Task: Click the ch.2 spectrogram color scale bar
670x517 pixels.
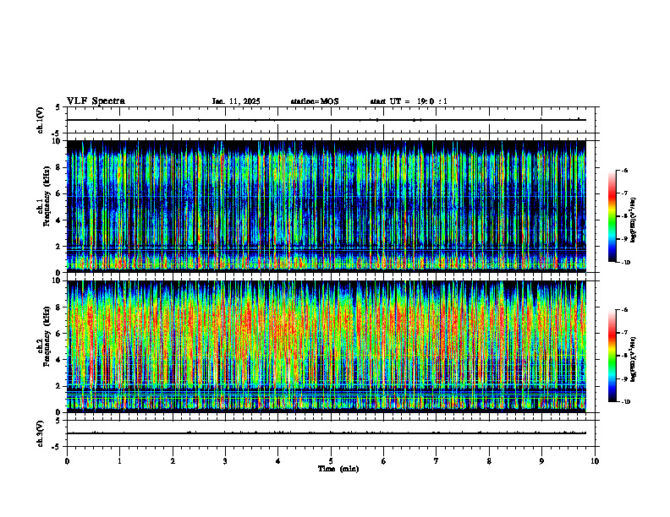Action: (612, 356)
